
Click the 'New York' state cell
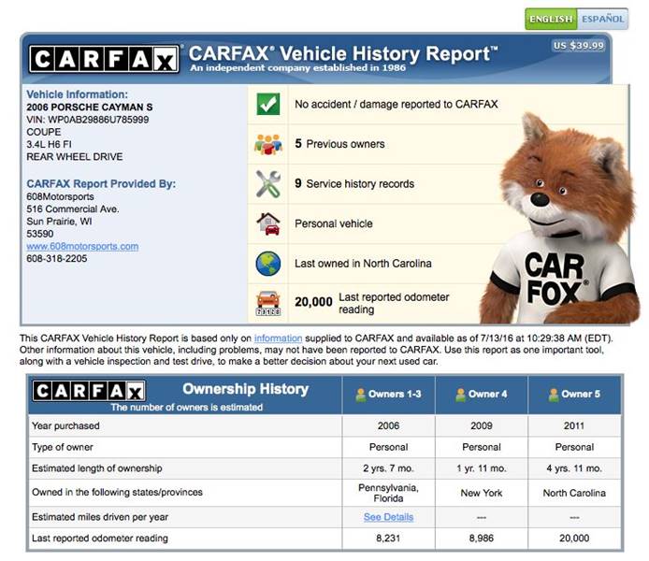tap(482, 493)
